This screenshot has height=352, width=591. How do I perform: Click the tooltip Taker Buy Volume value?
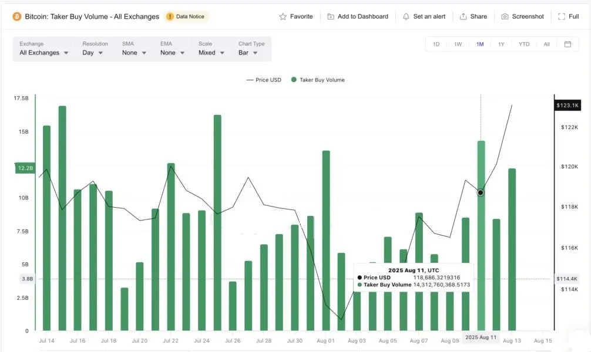point(441,285)
